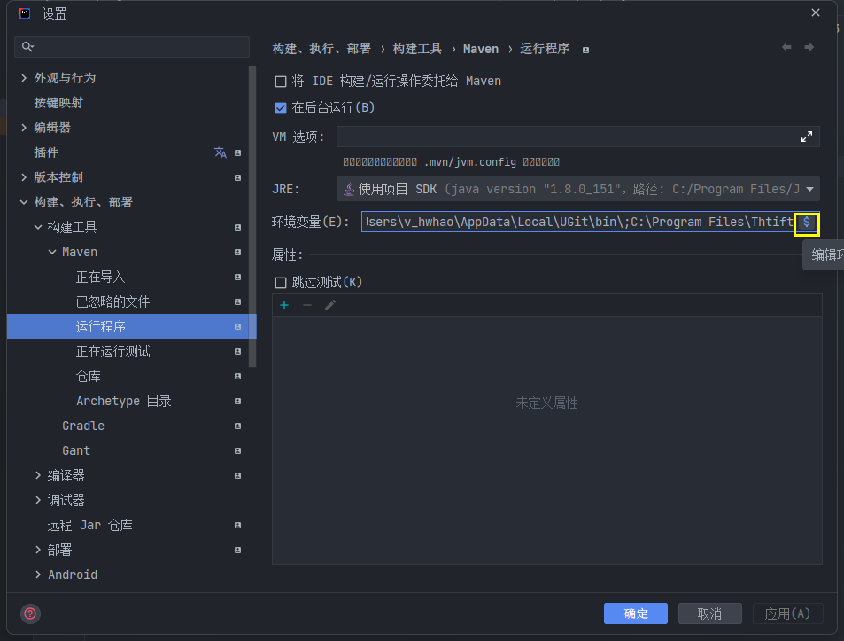Click the 取消 button
The width and height of the screenshot is (844, 641).
(709, 614)
